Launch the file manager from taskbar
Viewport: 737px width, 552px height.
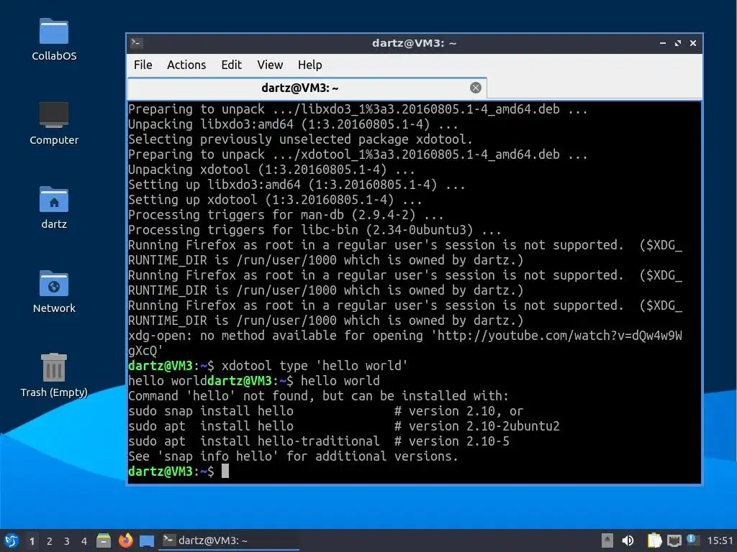pos(104,540)
